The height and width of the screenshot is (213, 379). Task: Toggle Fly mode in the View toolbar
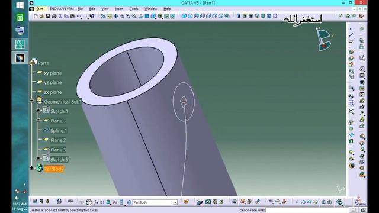tap(103, 16)
